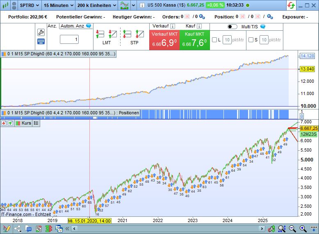Enable the S checkbox
319x234 pixels.
[x=251, y=40]
